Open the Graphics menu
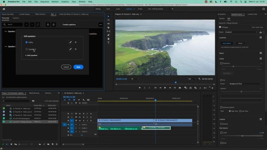 [65, 2]
